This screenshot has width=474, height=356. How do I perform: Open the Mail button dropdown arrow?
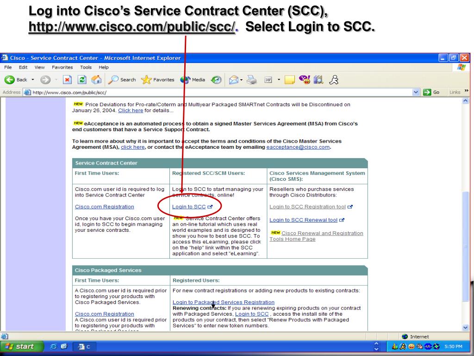[241, 80]
